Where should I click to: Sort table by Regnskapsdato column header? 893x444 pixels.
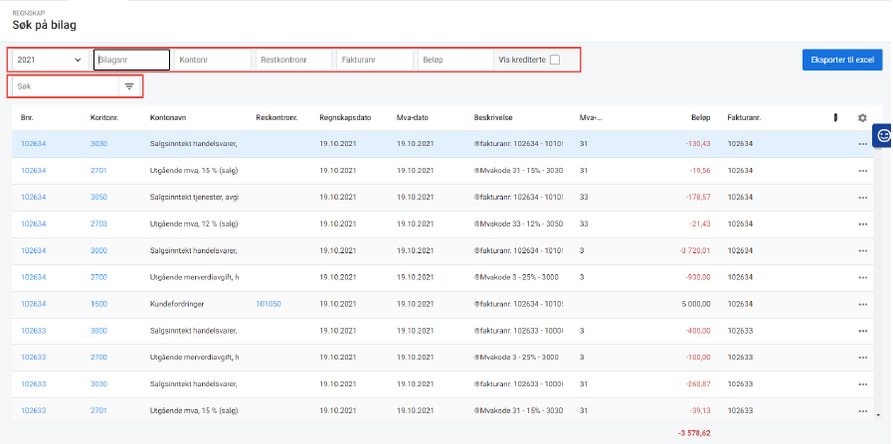(345, 118)
